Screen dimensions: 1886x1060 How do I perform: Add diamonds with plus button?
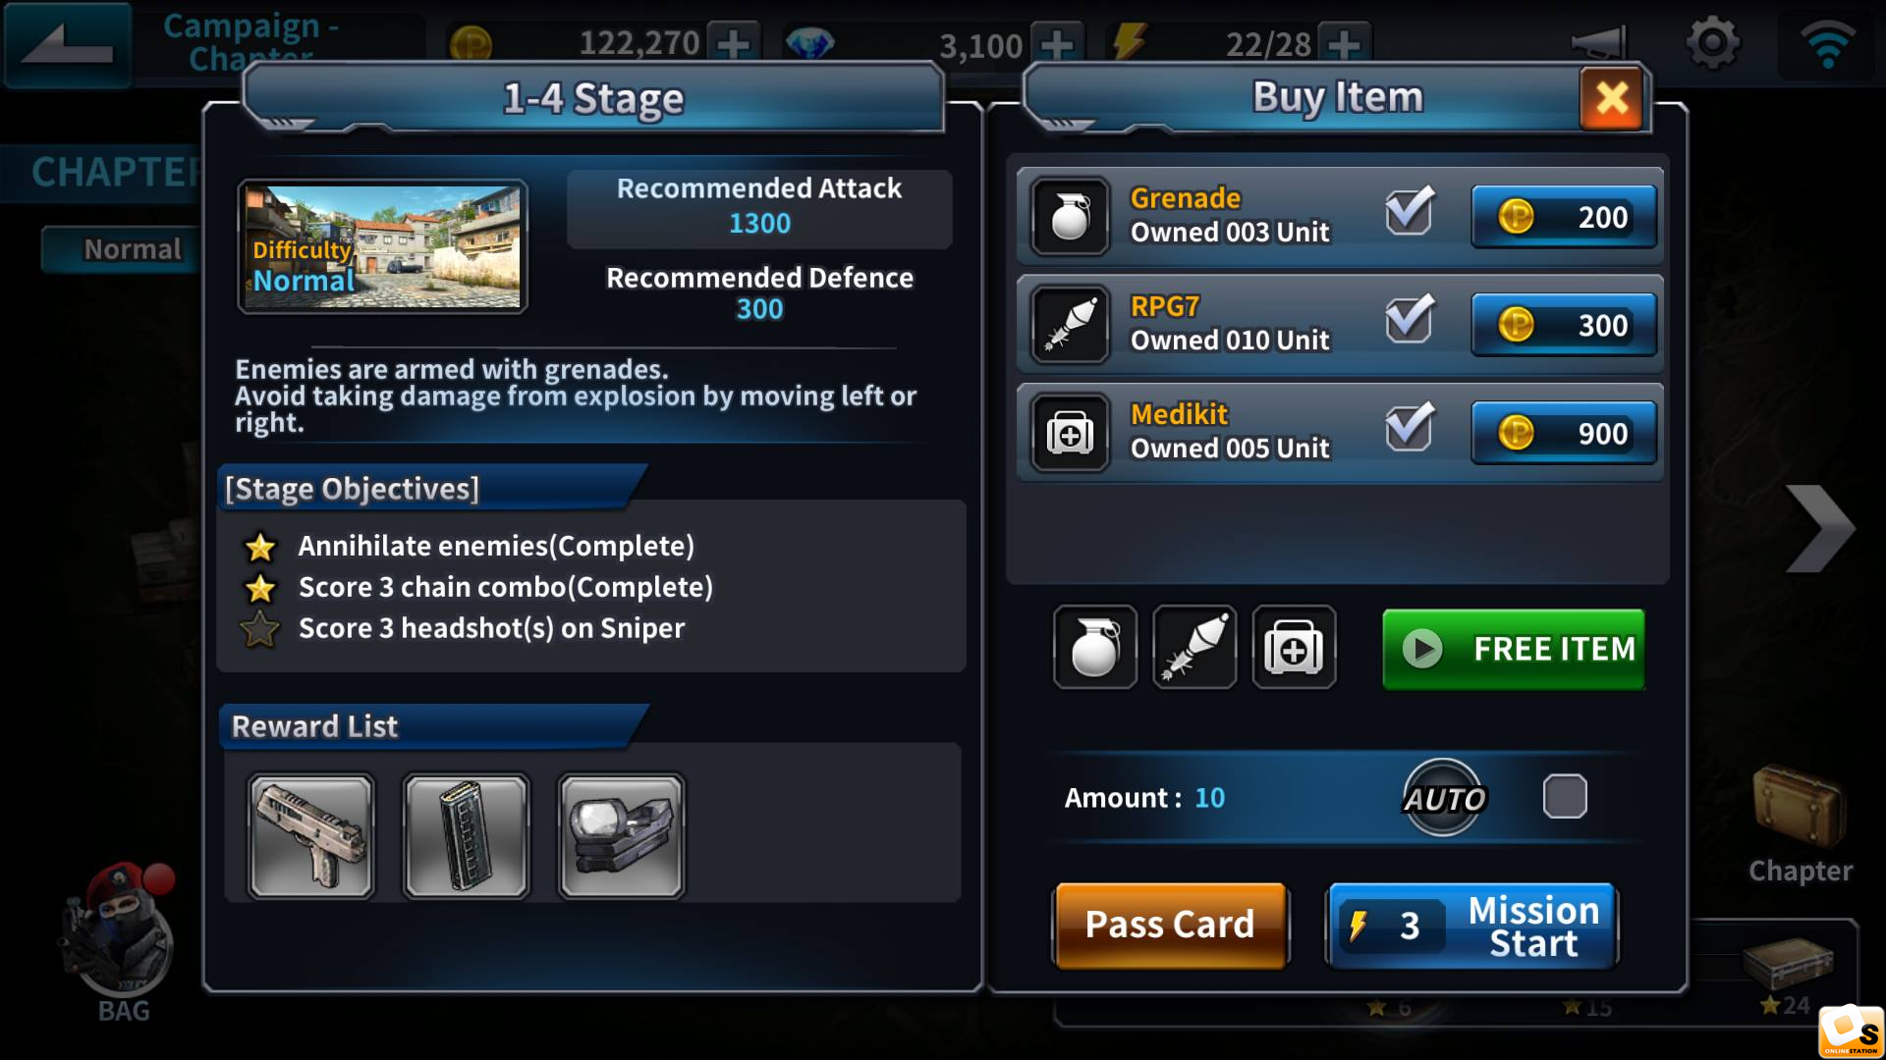(1057, 44)
